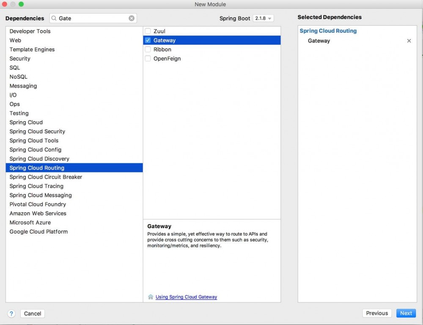Select the Ops category
423x325 pixels.
click(74, 104)
